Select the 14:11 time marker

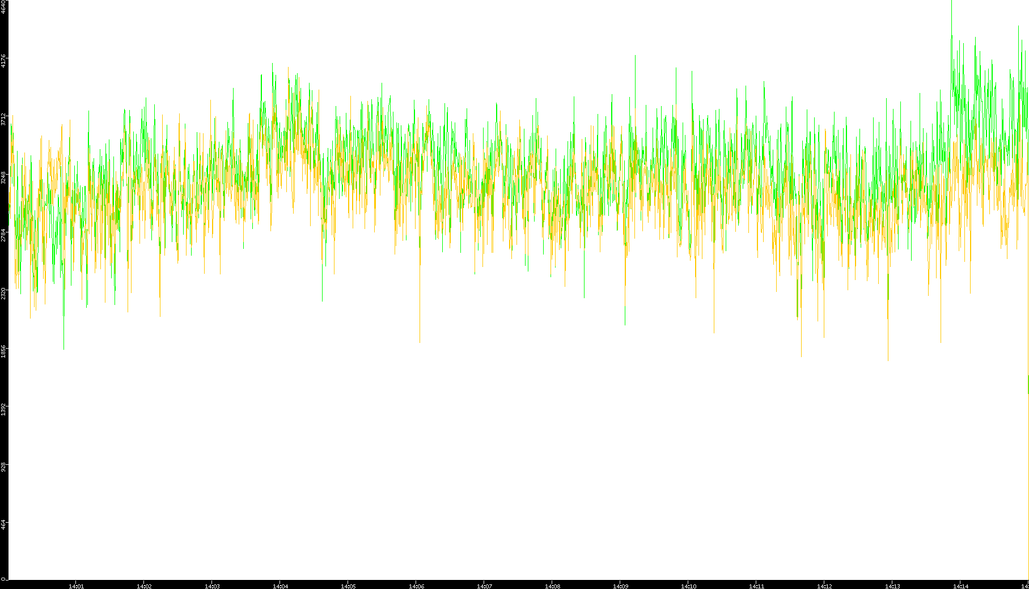click(756, 586)
